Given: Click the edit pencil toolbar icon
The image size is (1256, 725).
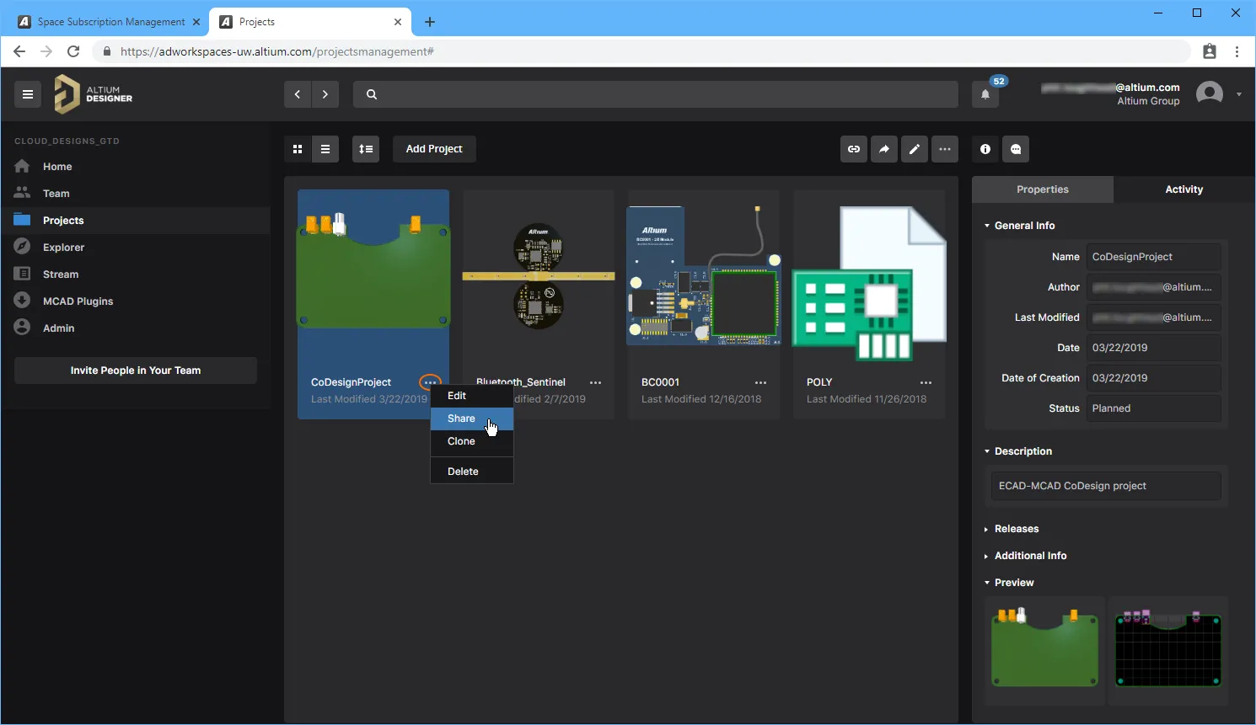Looking at the screenshot, I should pos(915,149).
